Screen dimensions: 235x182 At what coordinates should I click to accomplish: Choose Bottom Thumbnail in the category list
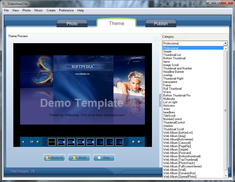click(193, 58)
